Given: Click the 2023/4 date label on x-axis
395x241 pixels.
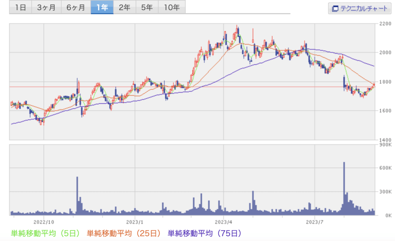Looking at the screenshot, I should coord(225,222).
